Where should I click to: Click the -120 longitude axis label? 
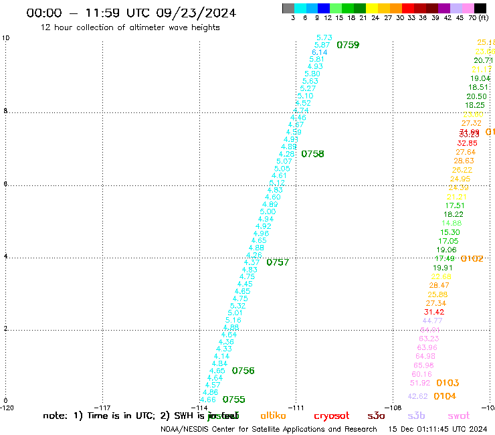[7, 408]
